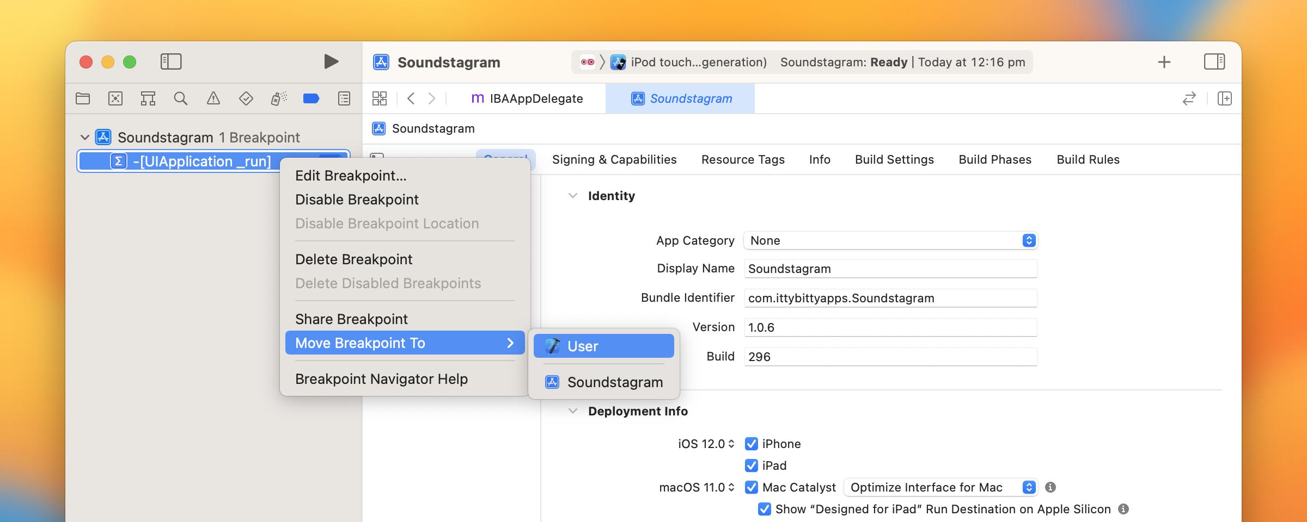Viewport: 1307px width, 522px height.
Task: Choose Disable Breakpoint menu item
Action: [405, 200]
